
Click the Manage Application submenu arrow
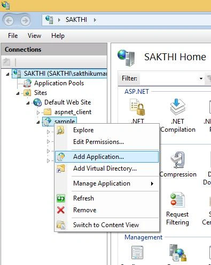click(x=152, y=183)
